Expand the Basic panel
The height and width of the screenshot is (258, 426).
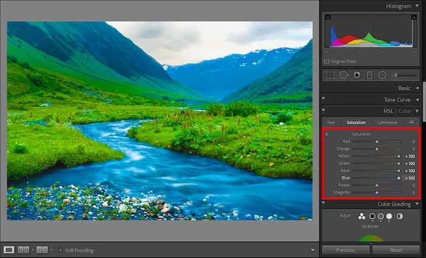(417, 88)
